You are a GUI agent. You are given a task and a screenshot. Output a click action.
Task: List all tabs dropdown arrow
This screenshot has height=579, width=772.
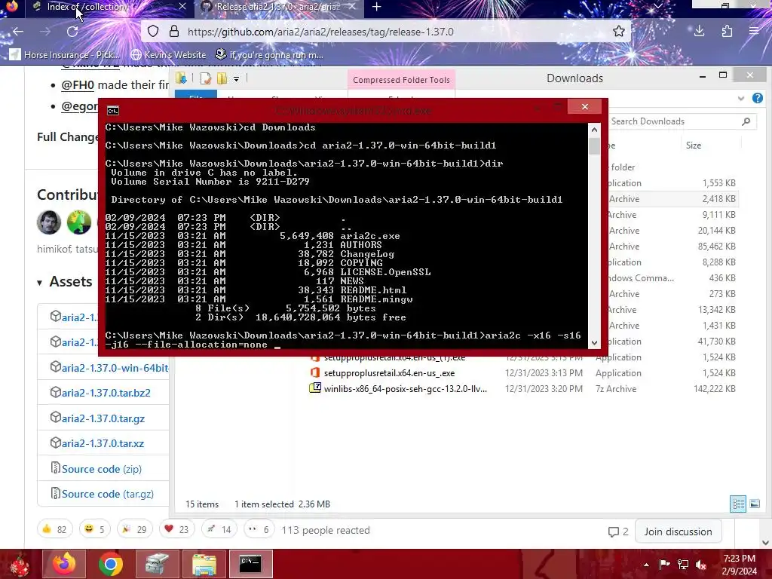[657, 6]
